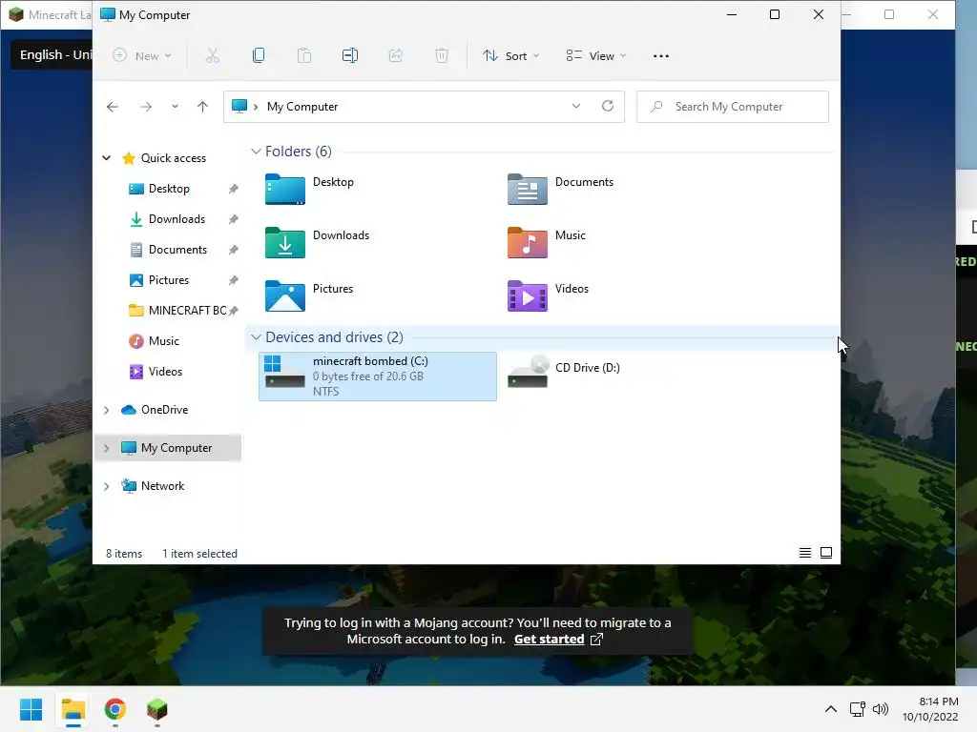The image size is (977, 732).
Task: Maximize the My Computer window
Action: click(775, 14)
